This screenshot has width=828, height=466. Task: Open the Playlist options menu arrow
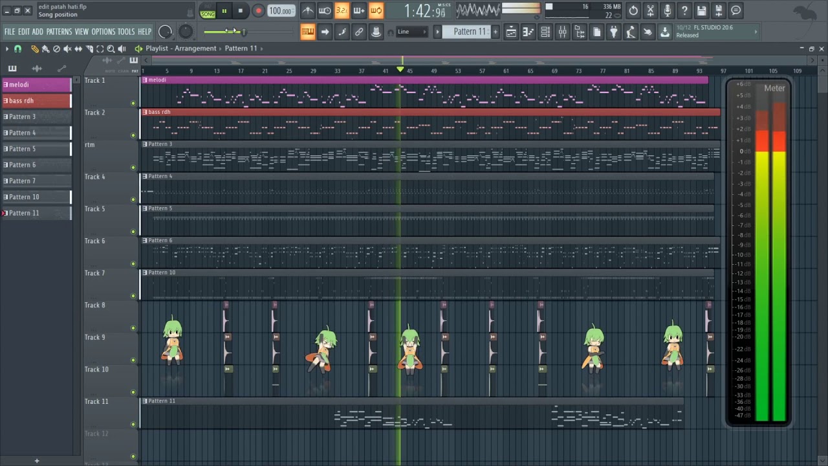point(6,49)
